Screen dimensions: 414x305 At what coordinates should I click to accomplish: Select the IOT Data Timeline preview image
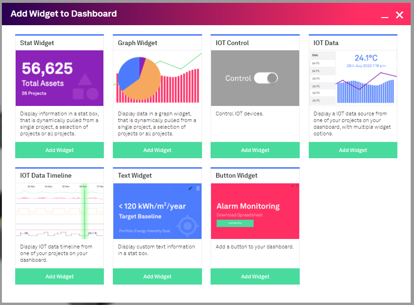pyautogui.click(x=59, y=211)
